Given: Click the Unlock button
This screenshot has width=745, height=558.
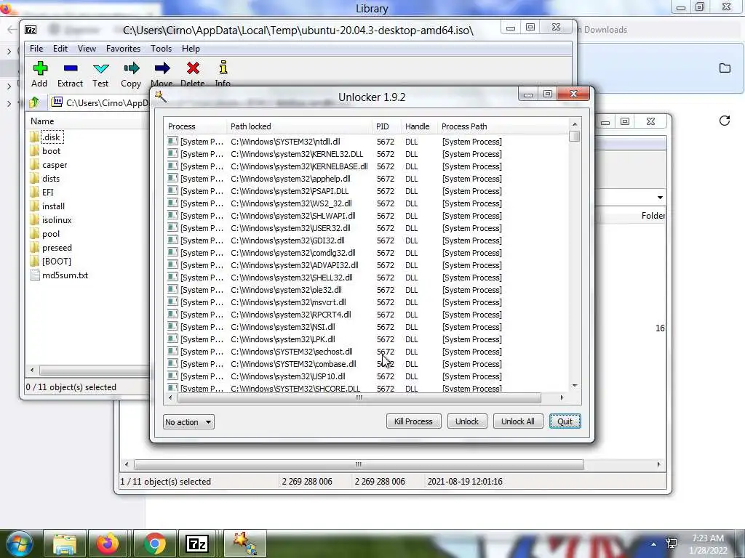Looking at the screenshot, I should 466,421.
